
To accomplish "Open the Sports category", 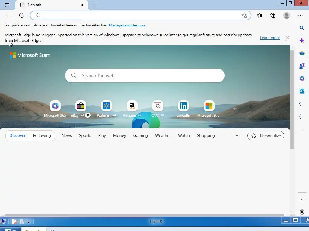I will coord(85,136).
